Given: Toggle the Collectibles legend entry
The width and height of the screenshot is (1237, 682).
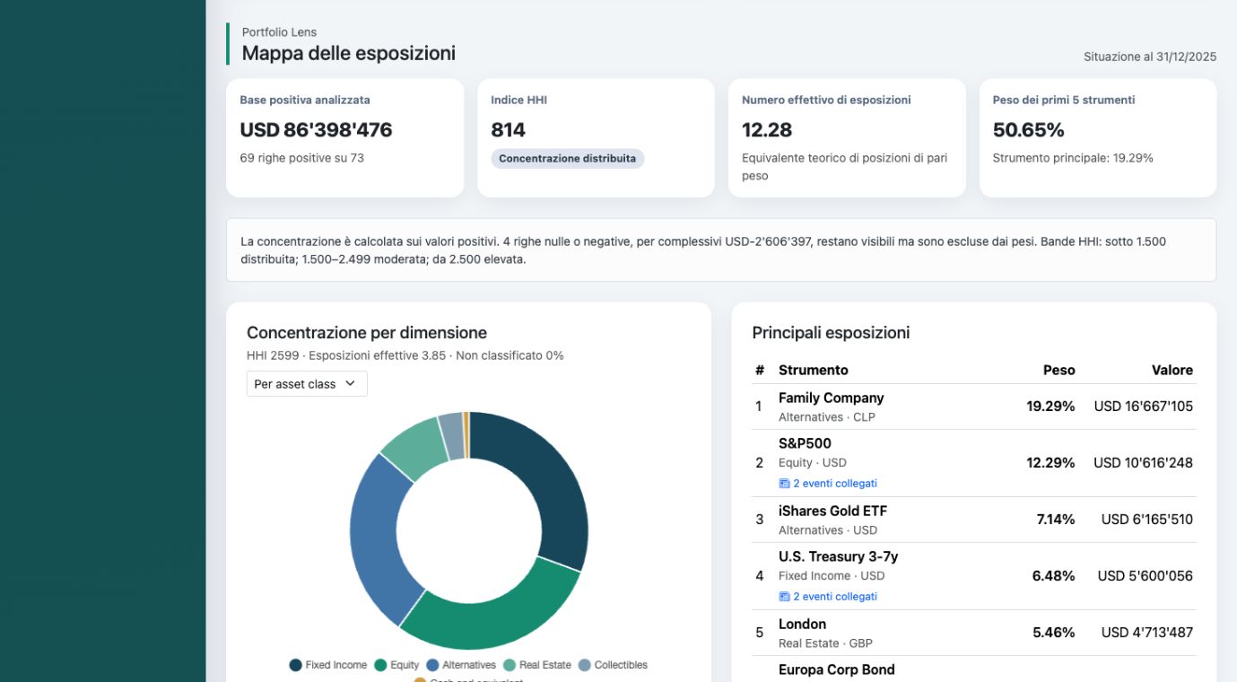Looking at the screenshot, I should pyautogui.click(x=613, y=665).
